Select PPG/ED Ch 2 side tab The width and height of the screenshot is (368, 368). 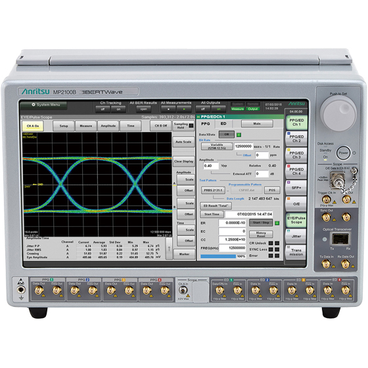[296, 139]
